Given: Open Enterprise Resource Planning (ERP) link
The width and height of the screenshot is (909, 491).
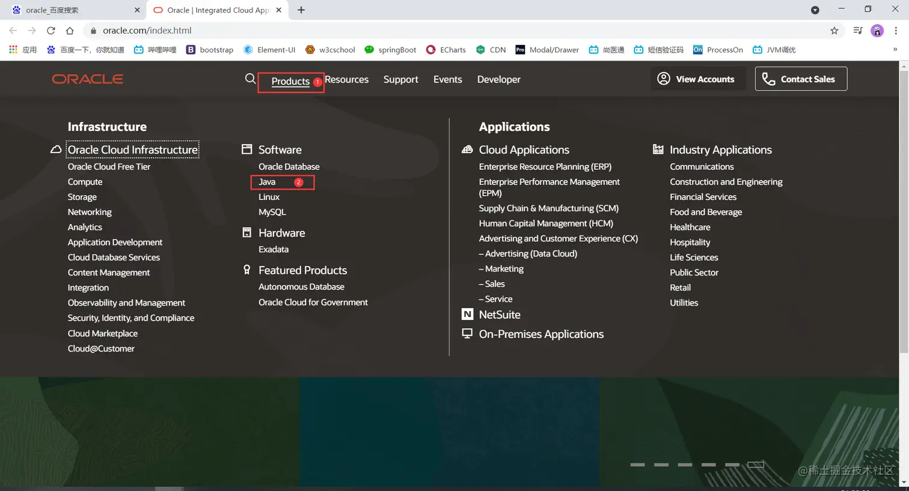Looking at the screenshot, I should click(x=545, y=167).
